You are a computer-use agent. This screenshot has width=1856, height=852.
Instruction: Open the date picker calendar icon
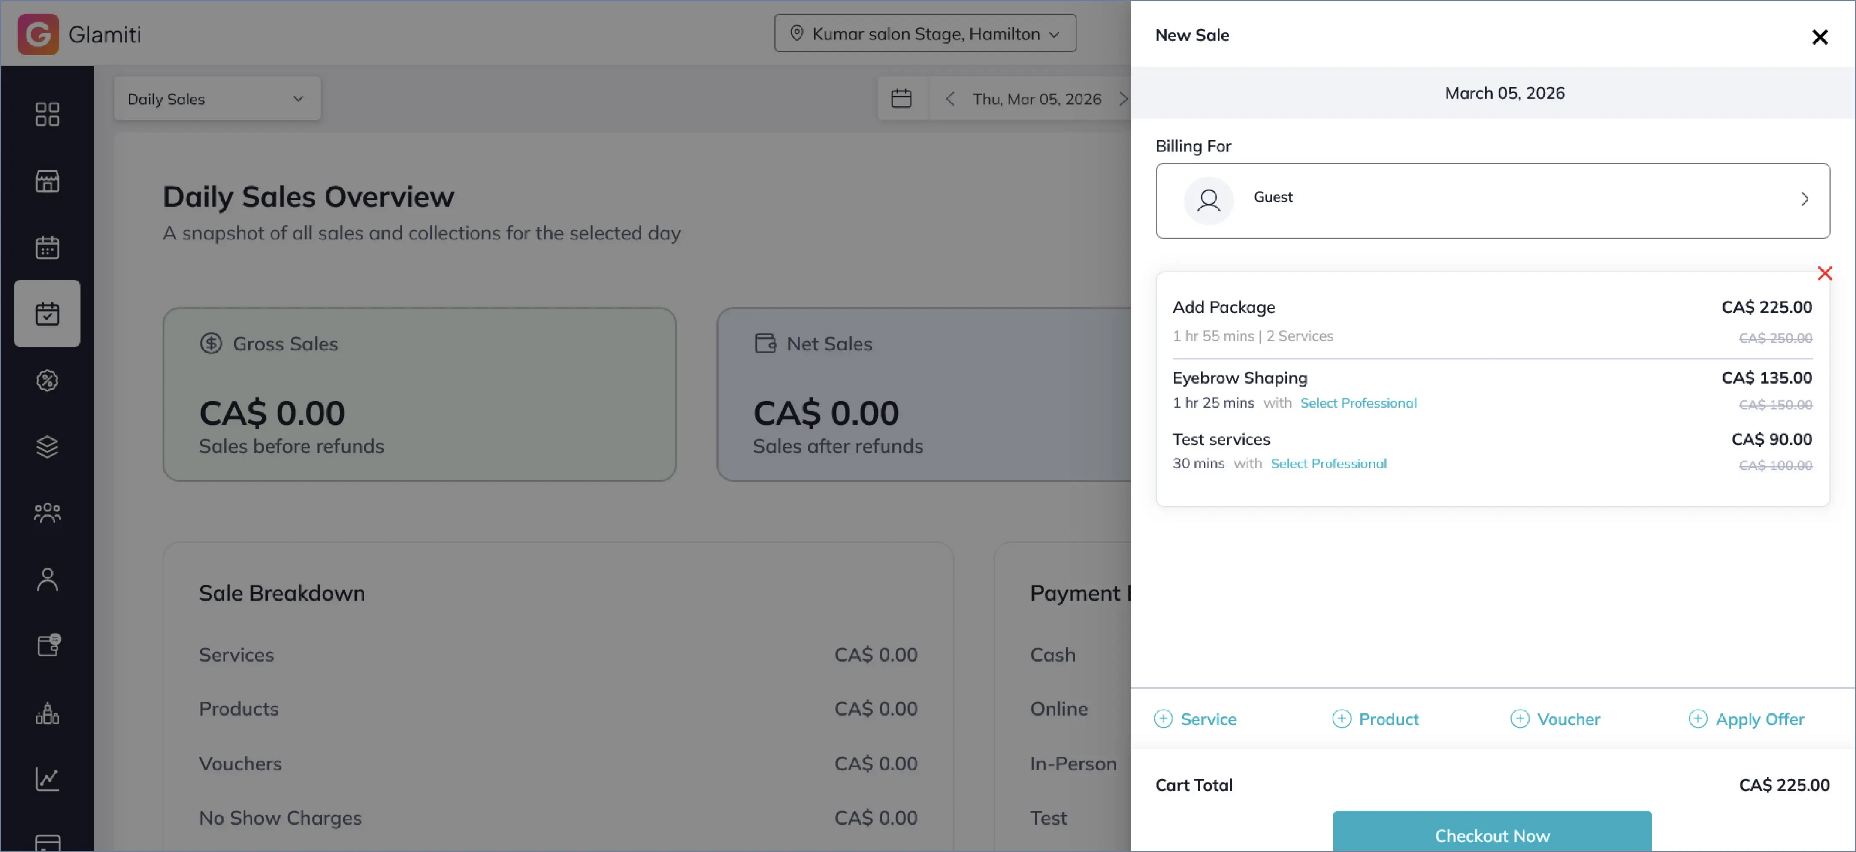pos(901,99)
